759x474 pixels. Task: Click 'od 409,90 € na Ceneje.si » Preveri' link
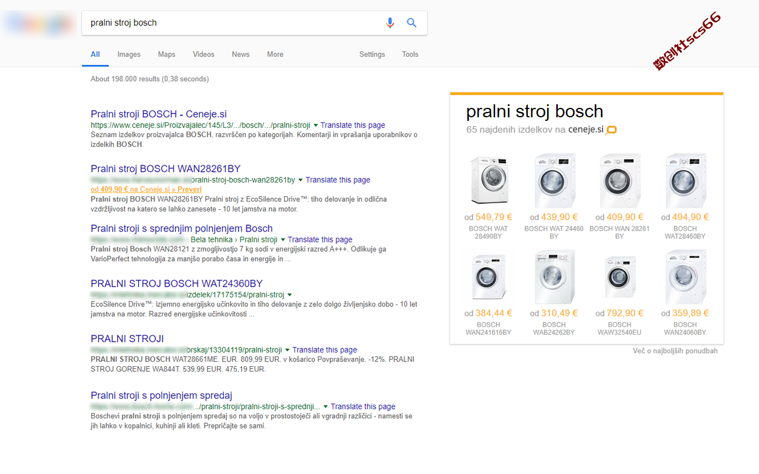146,190
